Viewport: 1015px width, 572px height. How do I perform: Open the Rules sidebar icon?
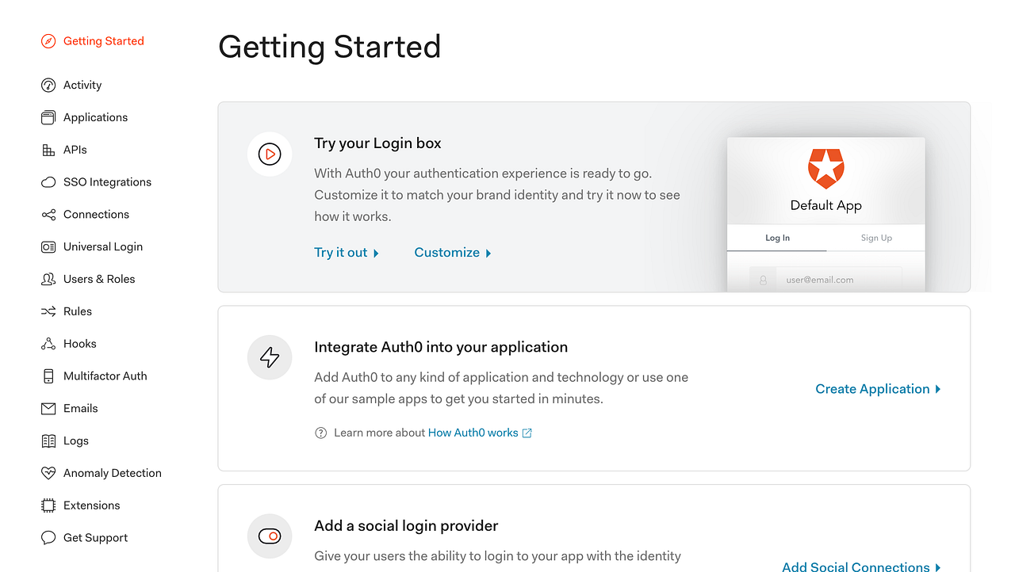point(48,311)
